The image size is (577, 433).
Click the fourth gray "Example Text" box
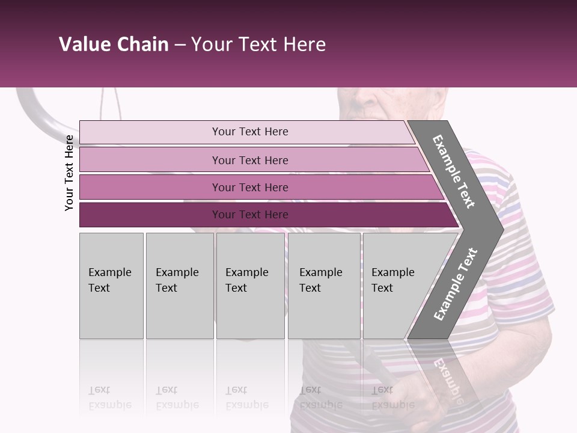coord(323,286)
